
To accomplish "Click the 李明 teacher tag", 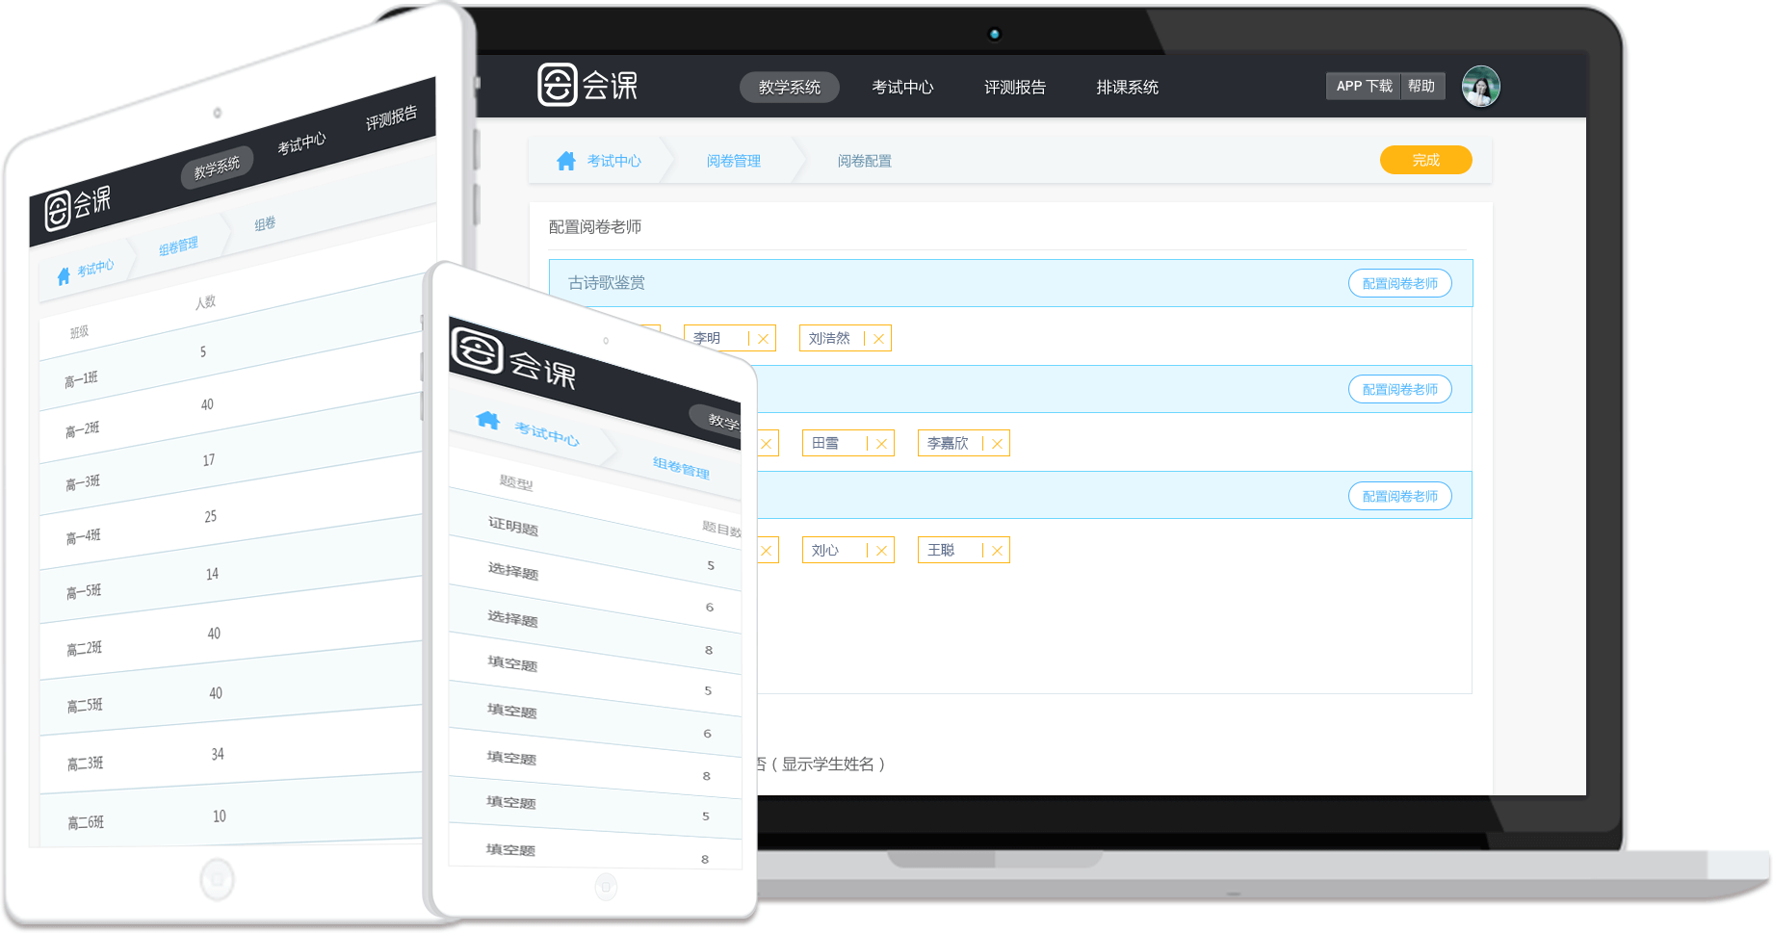I will pos(729,338).
